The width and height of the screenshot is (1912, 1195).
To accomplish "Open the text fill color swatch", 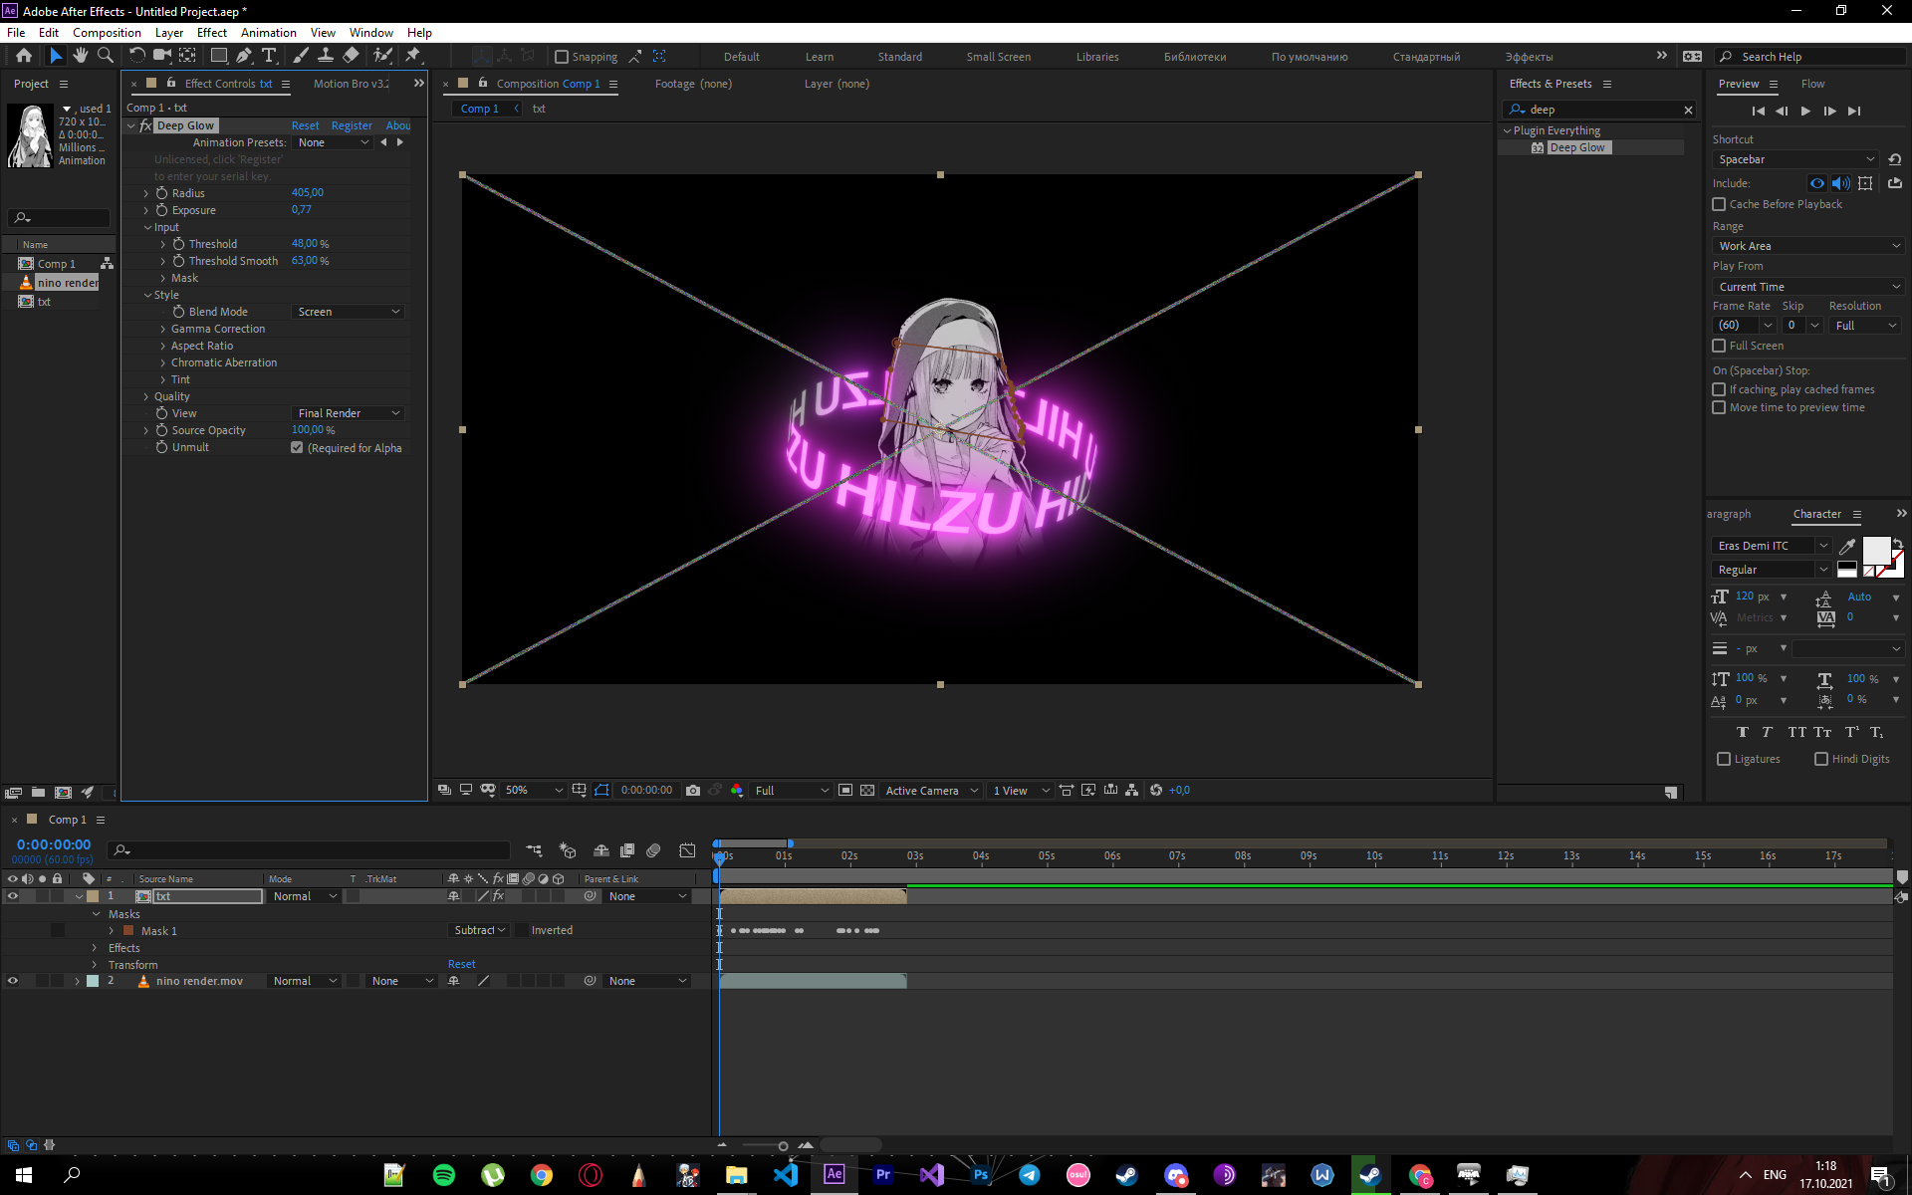I will tap(1876, 550).
